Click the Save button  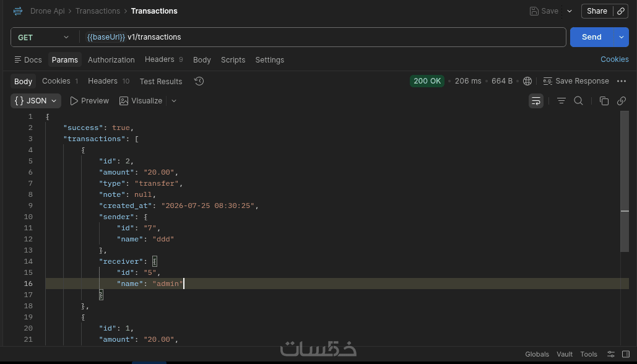544,11
